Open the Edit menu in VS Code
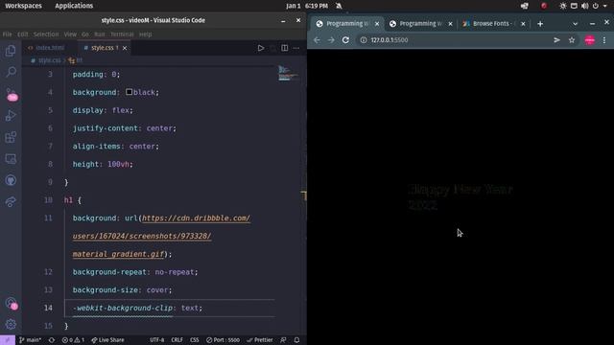The height and width of the screenshot is (345, 614). pyautogui.click(x=23, y=34)
